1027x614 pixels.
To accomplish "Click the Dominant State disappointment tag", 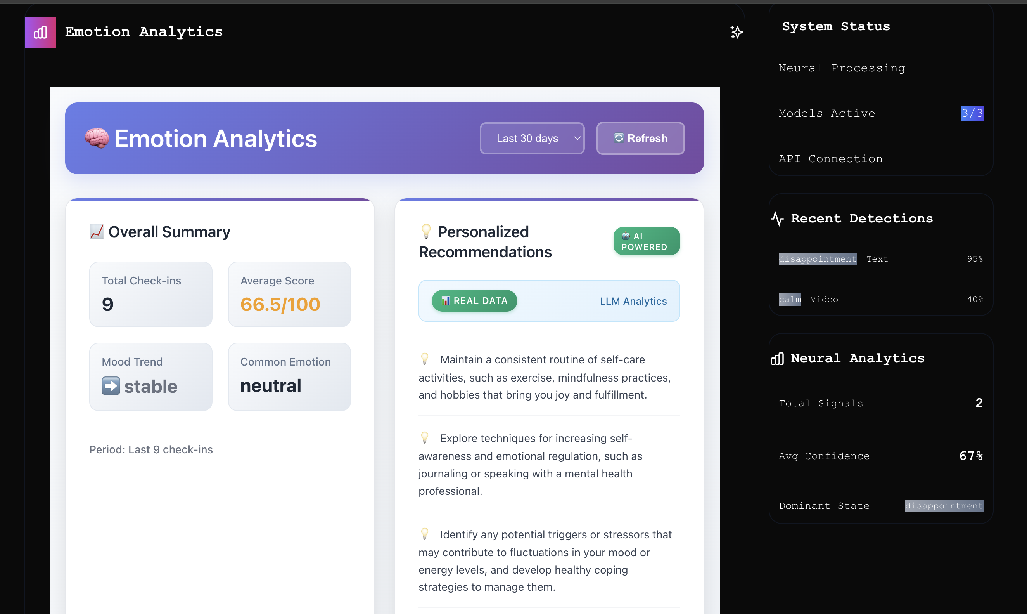I will coord(944,506).
